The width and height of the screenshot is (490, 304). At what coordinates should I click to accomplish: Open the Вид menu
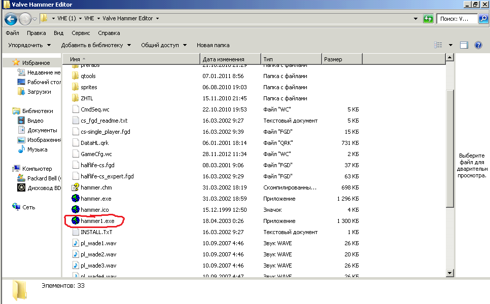pos(58,33)
